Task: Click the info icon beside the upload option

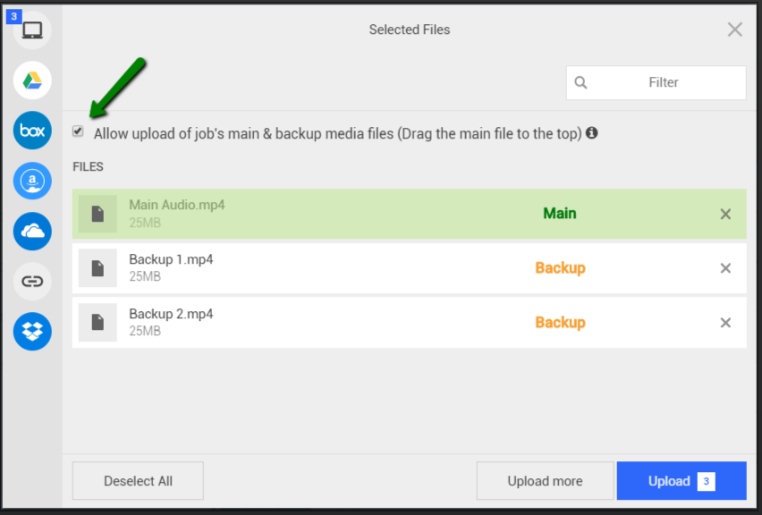Action: coord(591,132)
